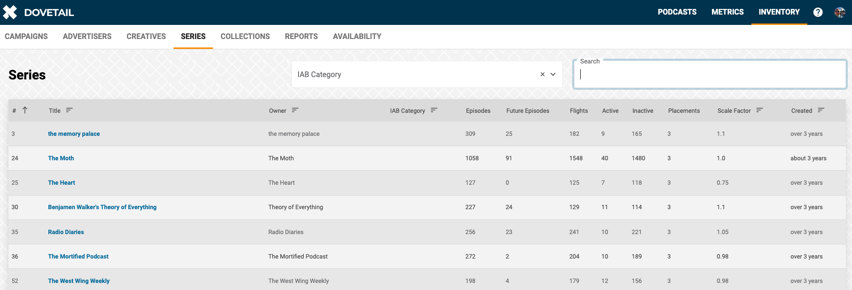Image resolution: width=852 pixels, height=290 pixels.
Task: Click scale factor 0.75
Action: click(x=723, y=183)
